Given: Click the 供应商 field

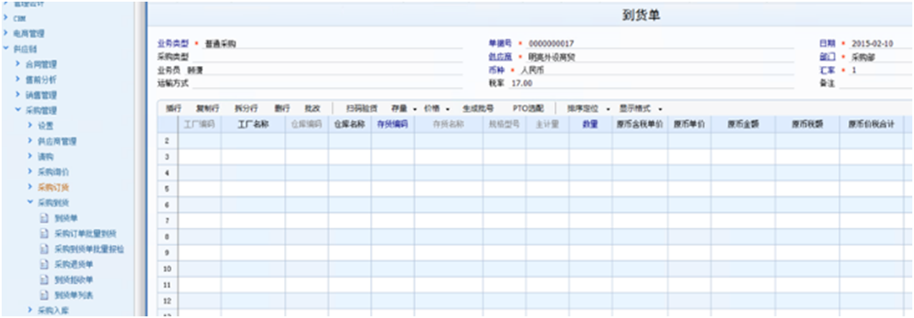Looking at the screenshot, I should [x=660, y=57].
